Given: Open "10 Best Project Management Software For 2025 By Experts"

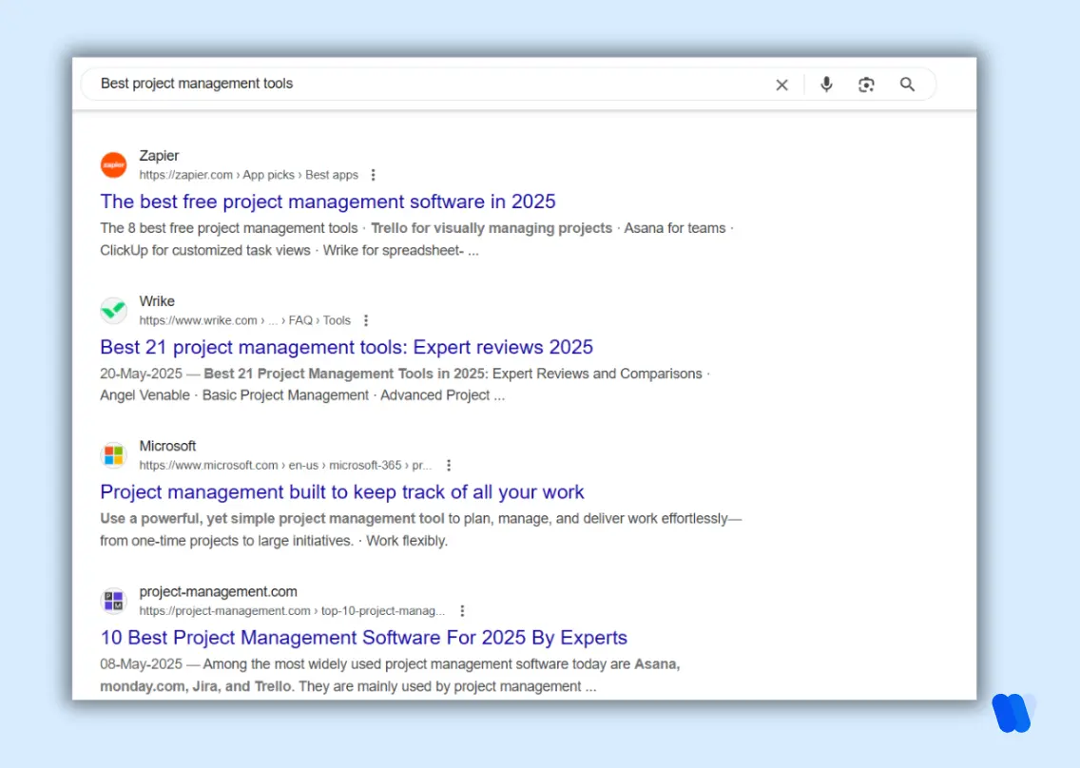Looking at the screenshot, I should coord(363,638).
